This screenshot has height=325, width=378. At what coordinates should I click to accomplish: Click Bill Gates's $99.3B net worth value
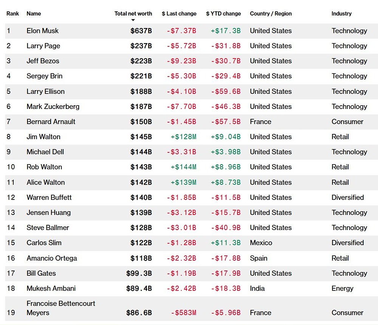pos(139,273)
